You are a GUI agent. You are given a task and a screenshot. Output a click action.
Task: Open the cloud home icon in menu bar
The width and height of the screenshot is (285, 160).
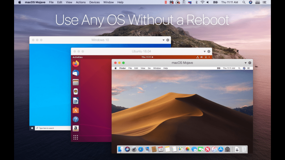(x=178, y=2)
